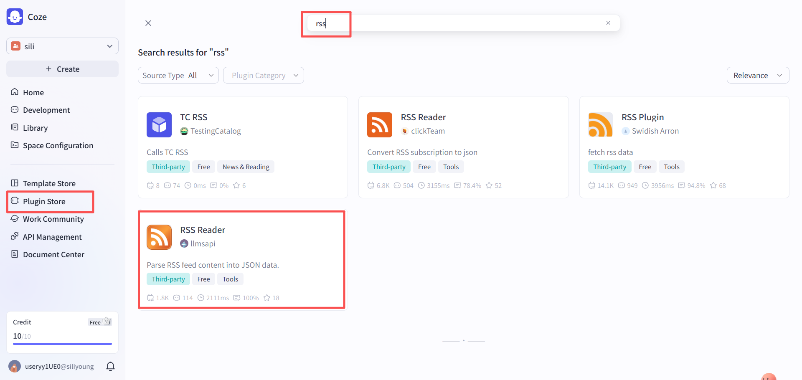Click the Library icon

pyautogui.click(x=15, y=127)
